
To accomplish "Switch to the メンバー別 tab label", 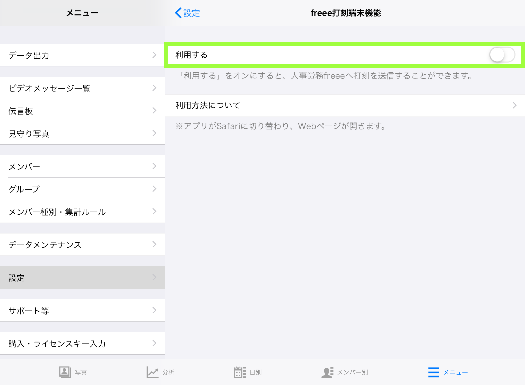I will point(353,372).
